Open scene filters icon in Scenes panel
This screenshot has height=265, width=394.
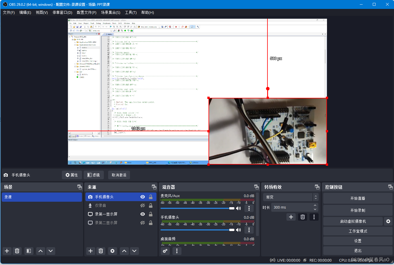pyautogui.click(x=28, y=251)
